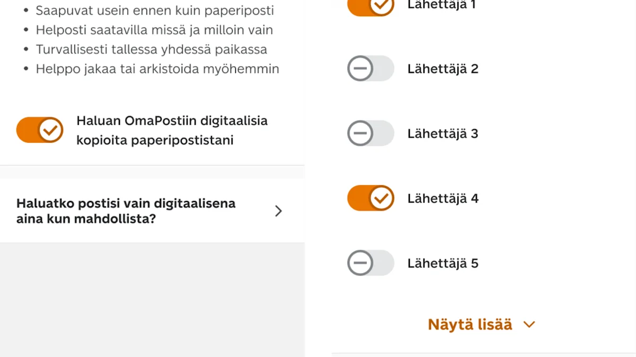The height and width of the screenshot is (357, 636).
Task: Expand more senders below Lähettäjä 5
Action: click(470, 324)
